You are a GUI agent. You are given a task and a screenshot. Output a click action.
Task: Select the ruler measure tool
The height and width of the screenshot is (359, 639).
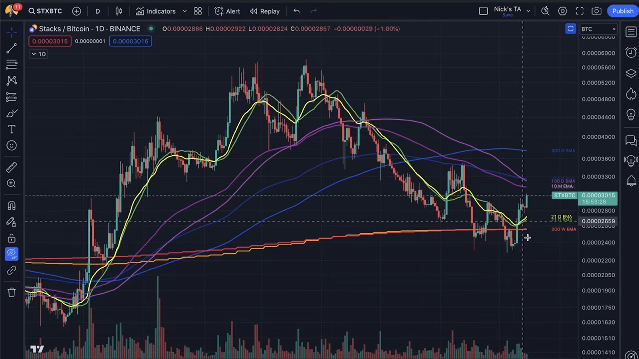click(x=12, y=167)
